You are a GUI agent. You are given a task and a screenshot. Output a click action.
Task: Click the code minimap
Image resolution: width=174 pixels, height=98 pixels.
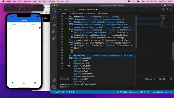coord(166,21)
